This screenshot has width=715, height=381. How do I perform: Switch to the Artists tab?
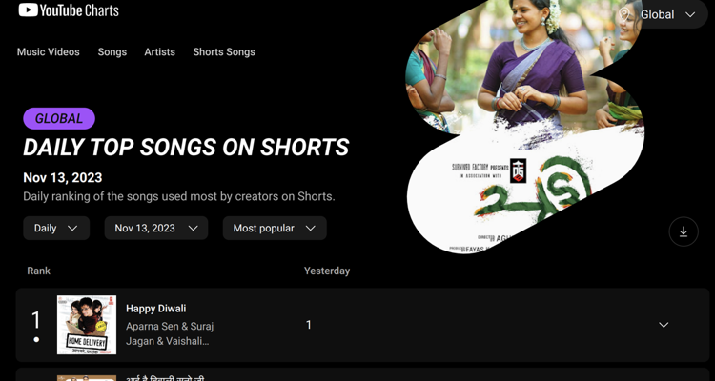pyautogui.click(x=159, y=52)
